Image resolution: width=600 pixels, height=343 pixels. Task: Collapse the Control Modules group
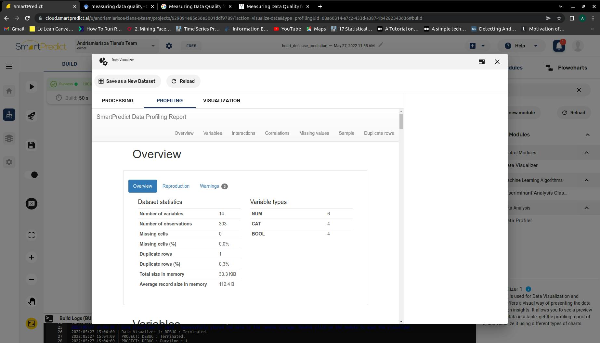[x=587, y=153]
